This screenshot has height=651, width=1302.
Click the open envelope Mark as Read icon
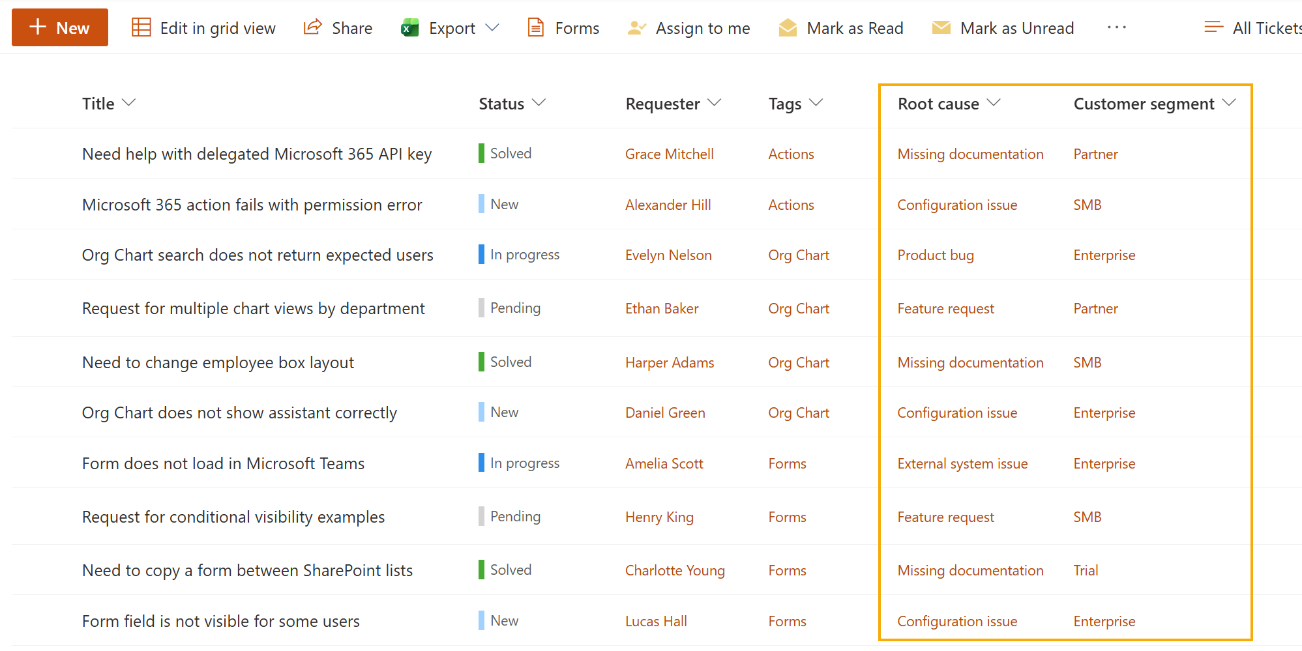click(788, 27)
